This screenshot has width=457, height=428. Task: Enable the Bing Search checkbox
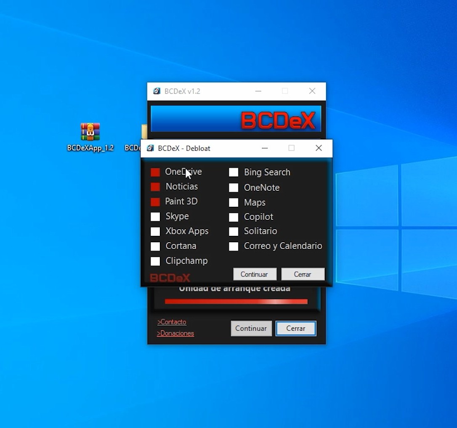pyautogui.click(x=234, y=172)
